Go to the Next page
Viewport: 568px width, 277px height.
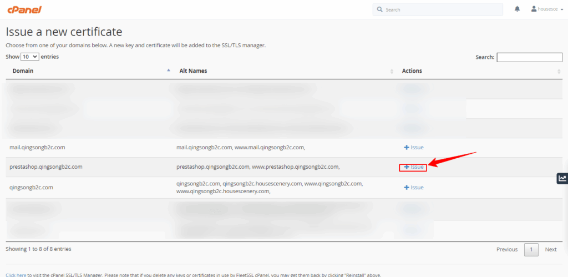(x=550, y=249)
